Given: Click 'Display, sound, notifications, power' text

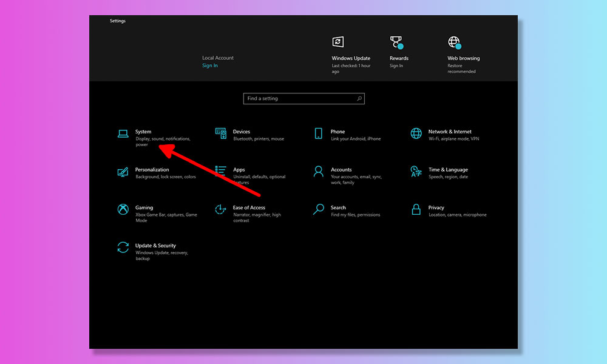Looking at the screenshot, I should click(163, 141).
